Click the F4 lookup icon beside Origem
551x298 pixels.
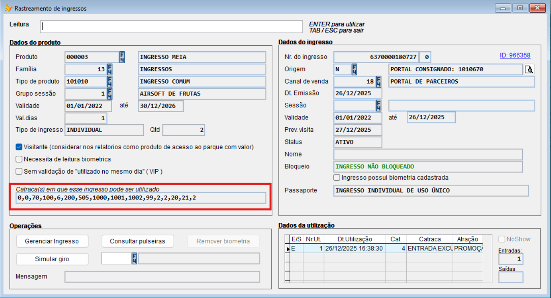click(354, 69)
